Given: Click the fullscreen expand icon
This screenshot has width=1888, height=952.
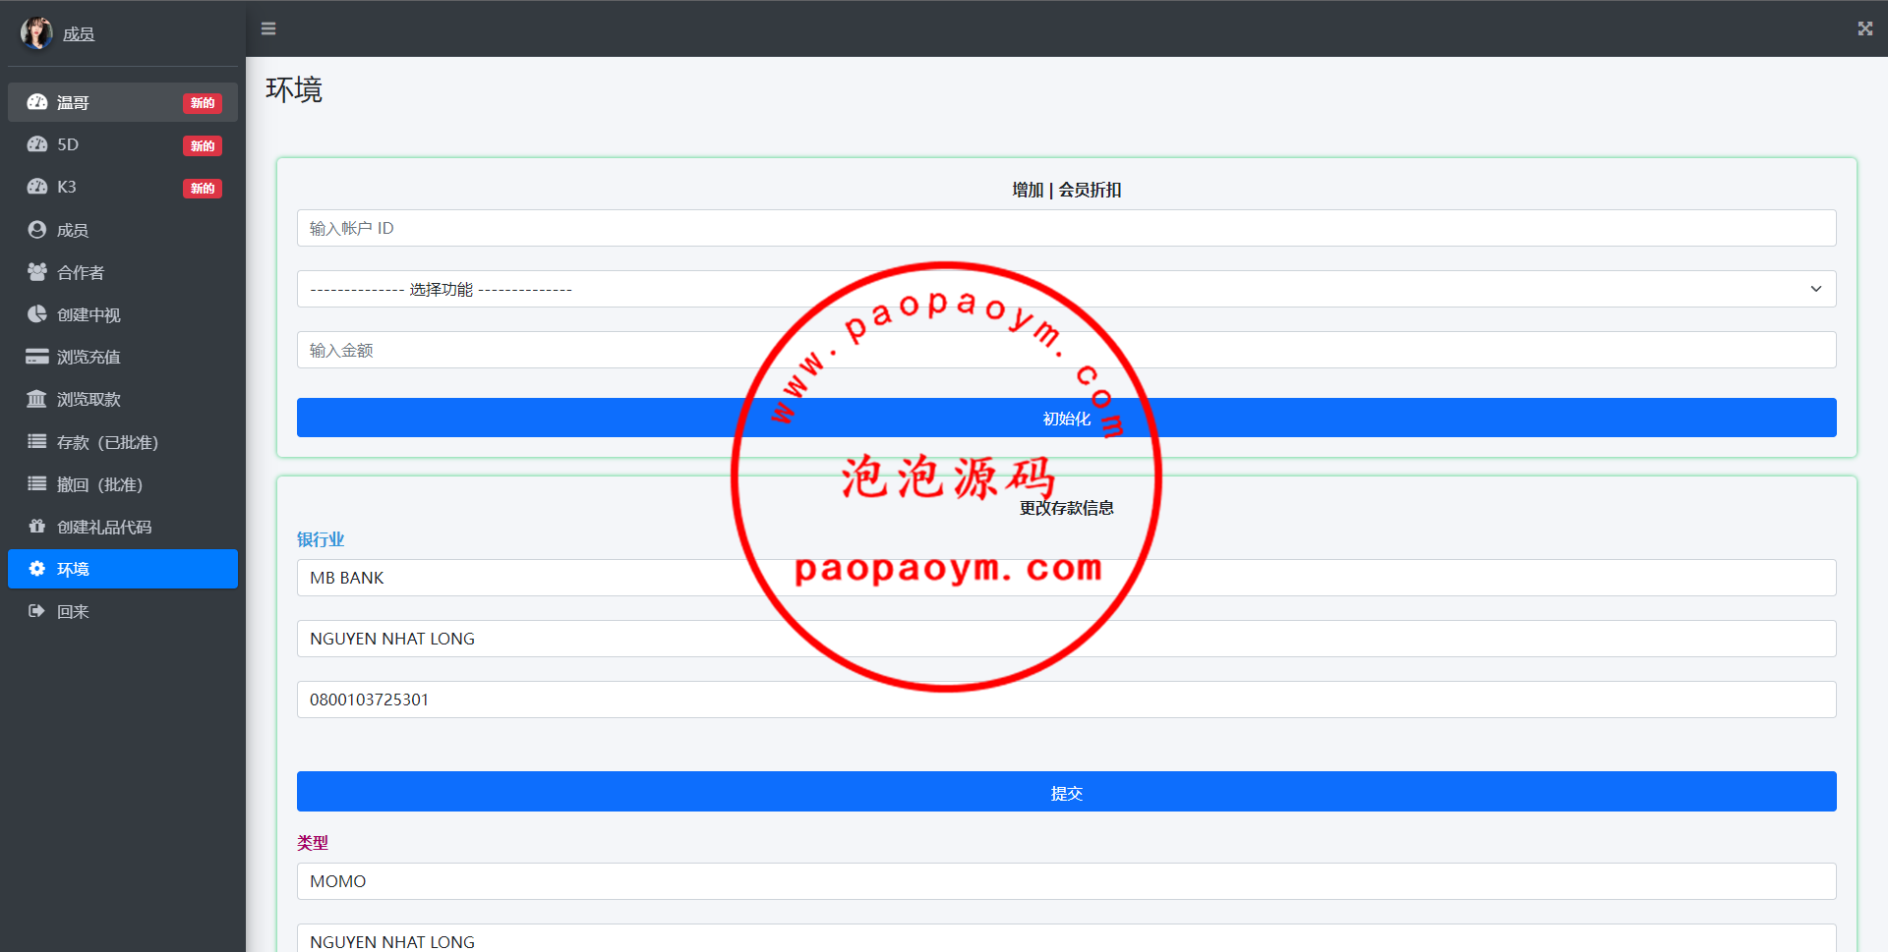Looking at the screenshot, I should [1864, 28].
